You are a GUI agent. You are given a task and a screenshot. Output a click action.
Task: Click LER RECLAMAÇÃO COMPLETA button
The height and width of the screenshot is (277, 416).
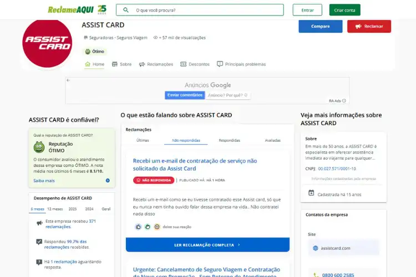tap(208, 245)
